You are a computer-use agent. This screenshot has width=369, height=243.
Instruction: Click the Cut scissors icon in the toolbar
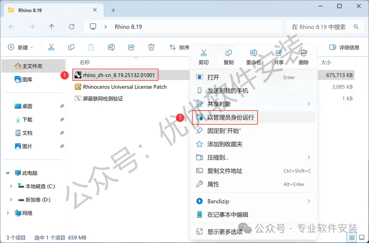coord(51,47)
